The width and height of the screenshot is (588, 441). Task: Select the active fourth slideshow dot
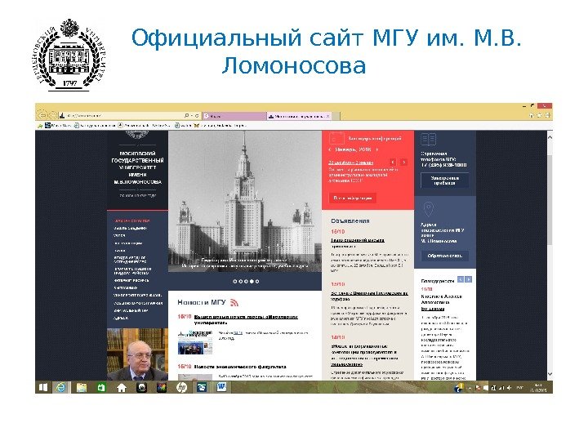pyautogui.click(x=252, y=281)
